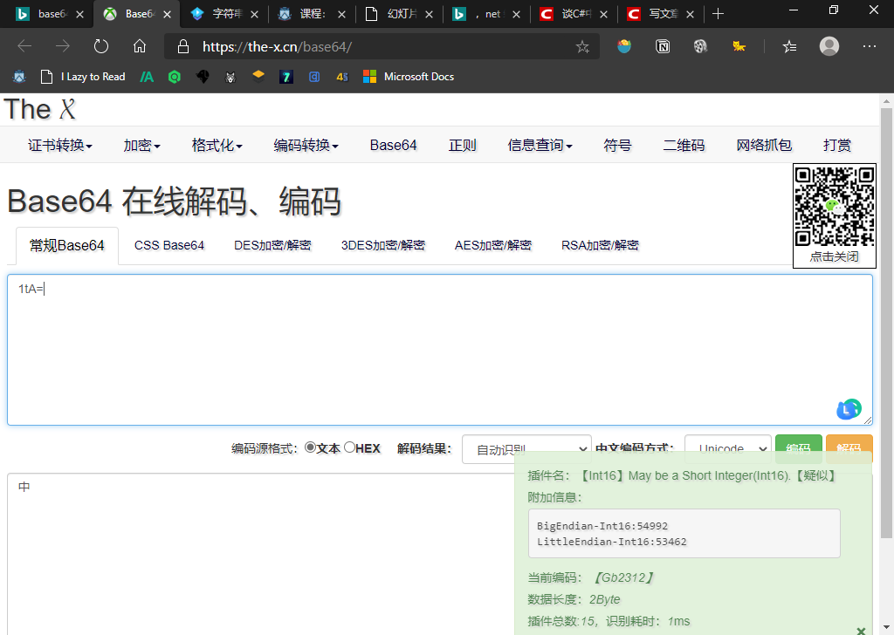This screenshot has width=894, height=635.
Task: Select the HEX encoding source radio button
Action: click(348, 447)
